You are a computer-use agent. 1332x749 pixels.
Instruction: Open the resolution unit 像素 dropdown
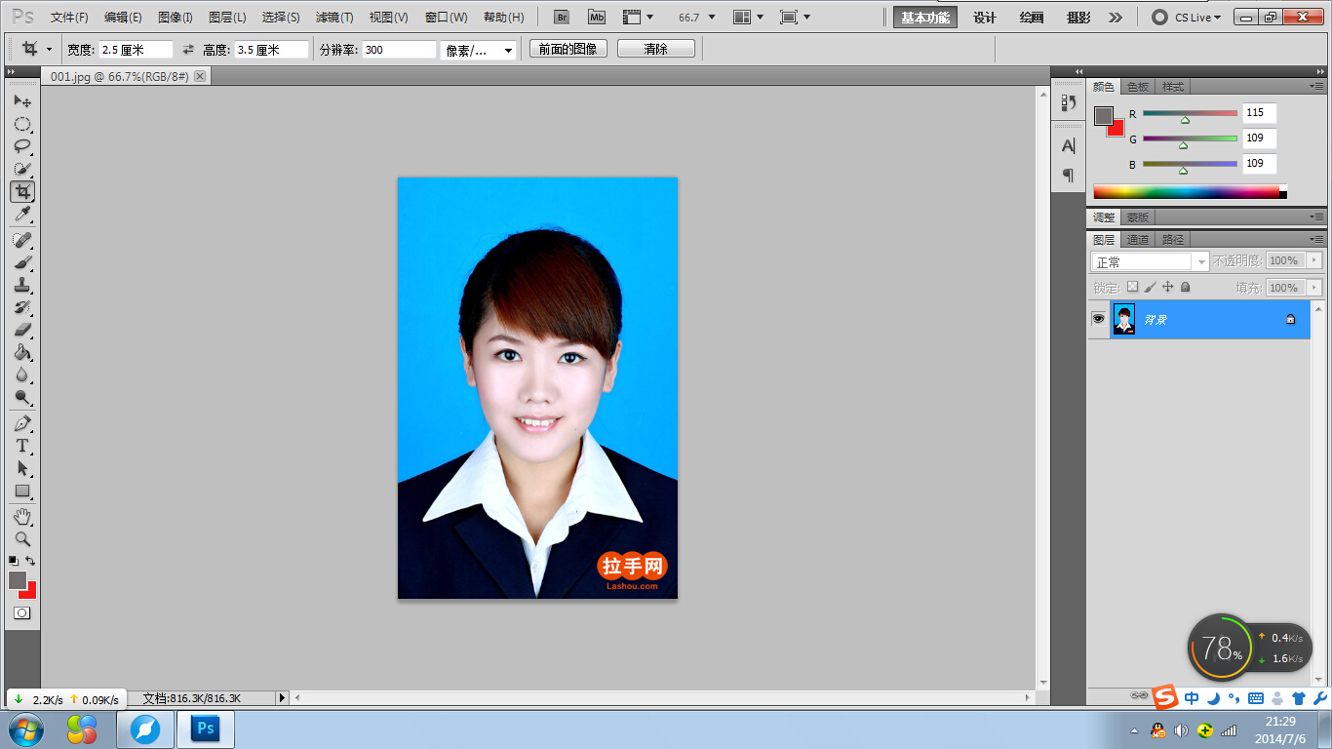coord(478,50)
